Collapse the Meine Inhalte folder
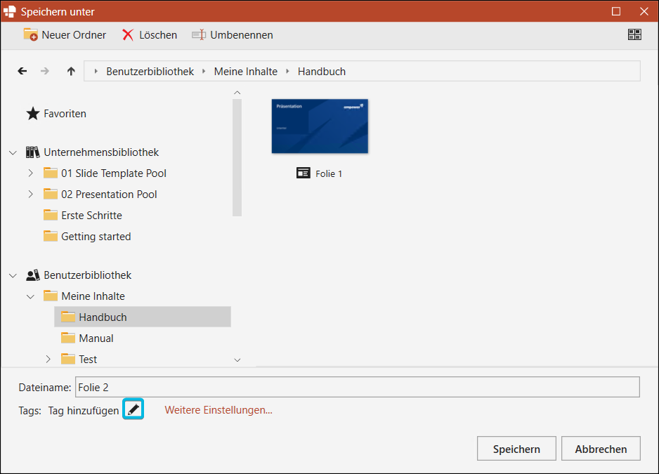This screenshot has width=659, height=474. click(x=30, y=296)
